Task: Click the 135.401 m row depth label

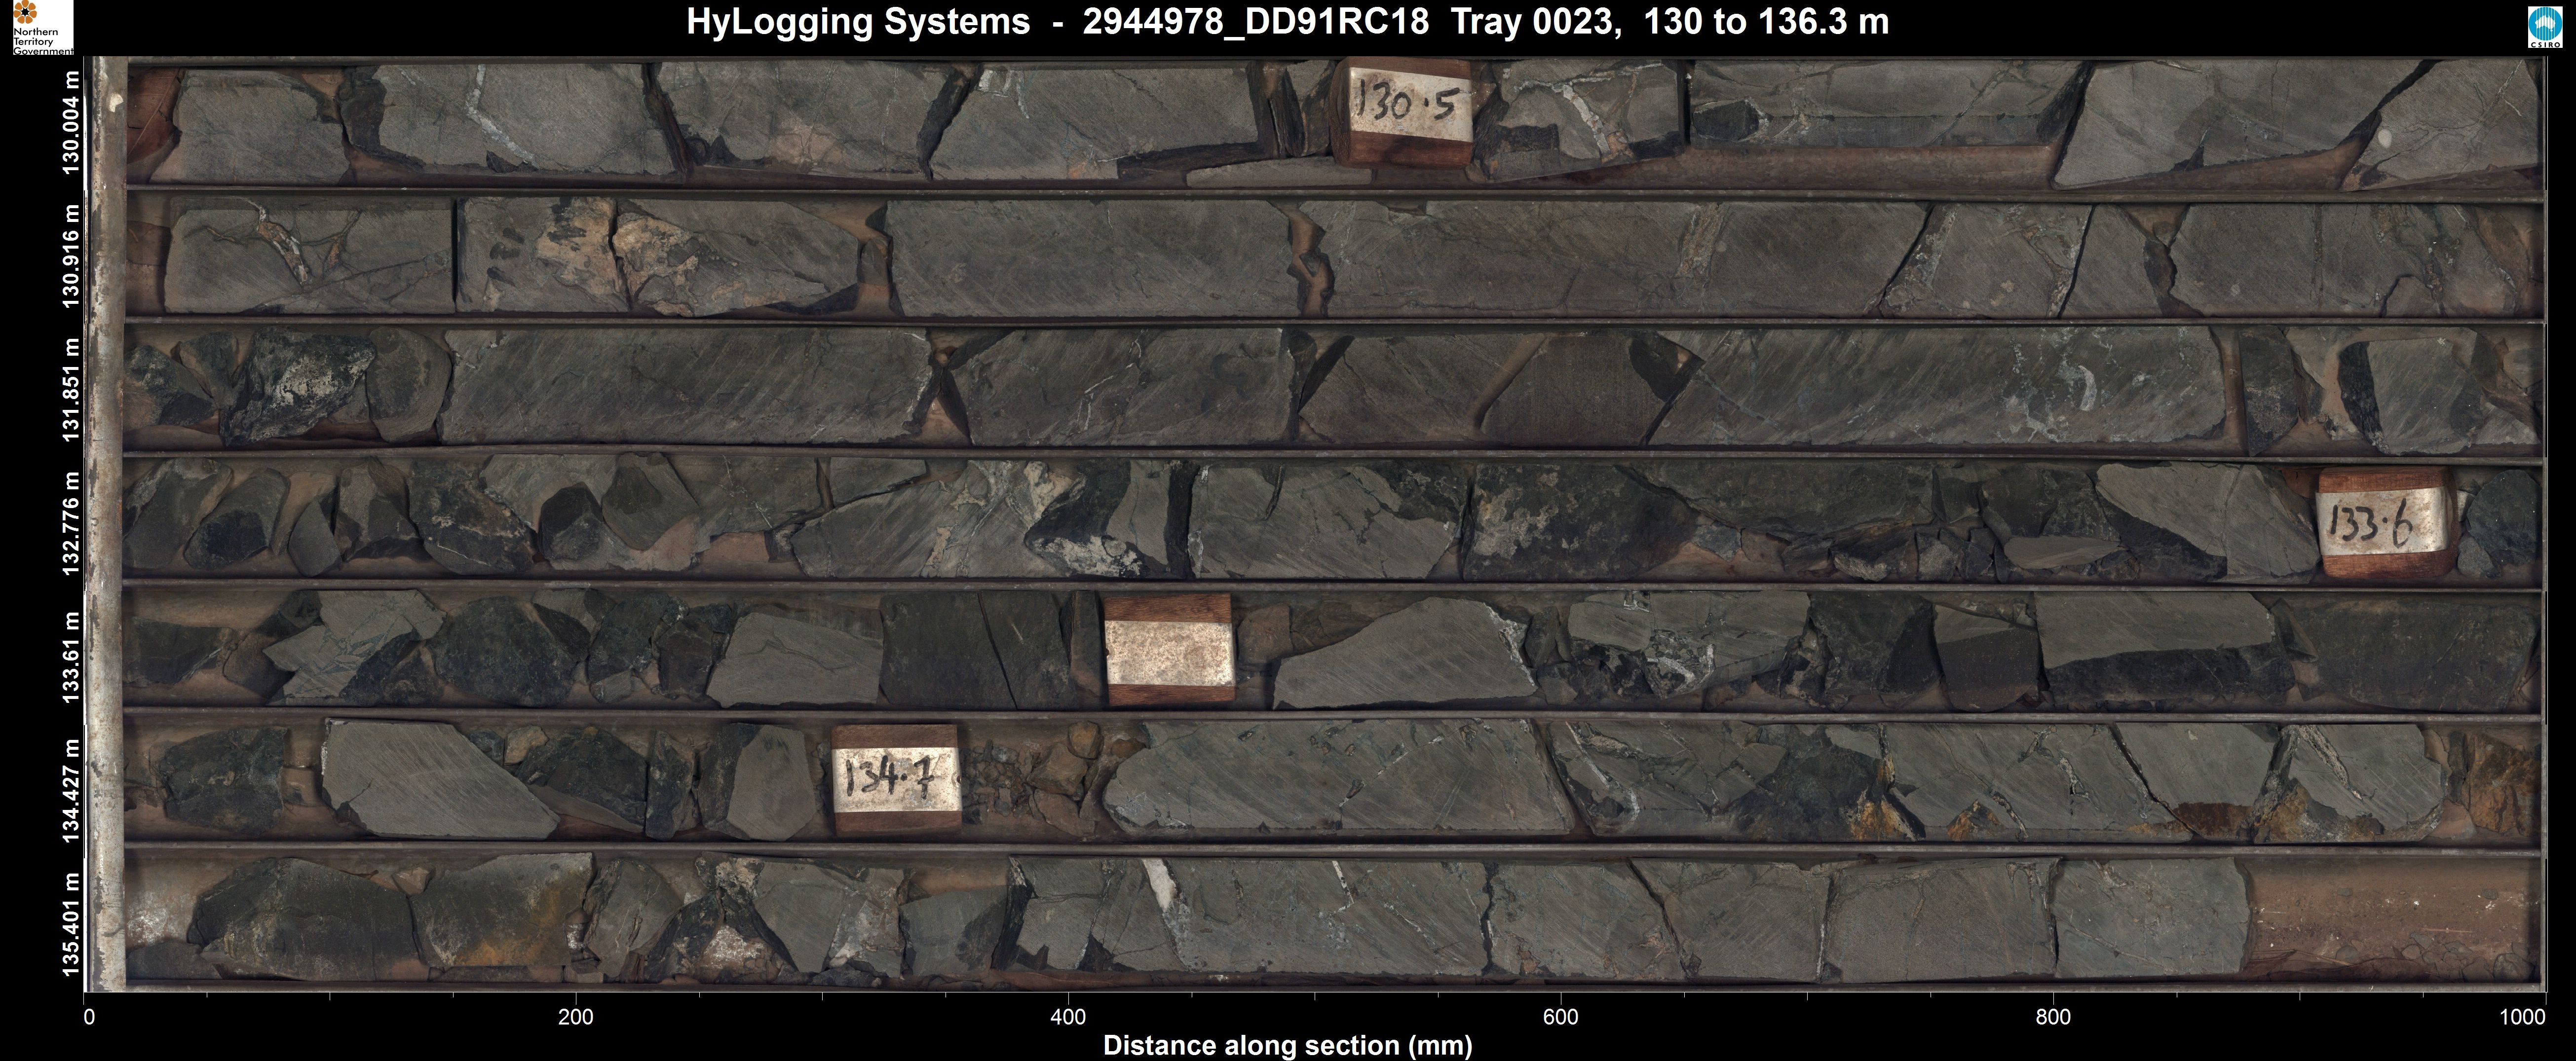Action: coord(71,923)
